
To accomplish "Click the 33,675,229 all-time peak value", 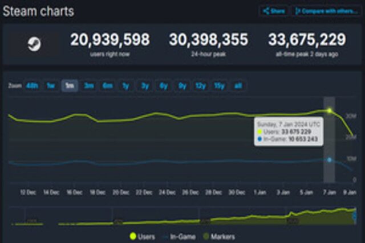I will click(307, 39).
